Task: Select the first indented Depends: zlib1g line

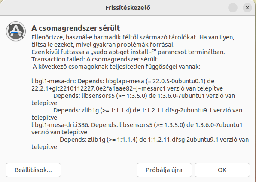Action: 148,110
